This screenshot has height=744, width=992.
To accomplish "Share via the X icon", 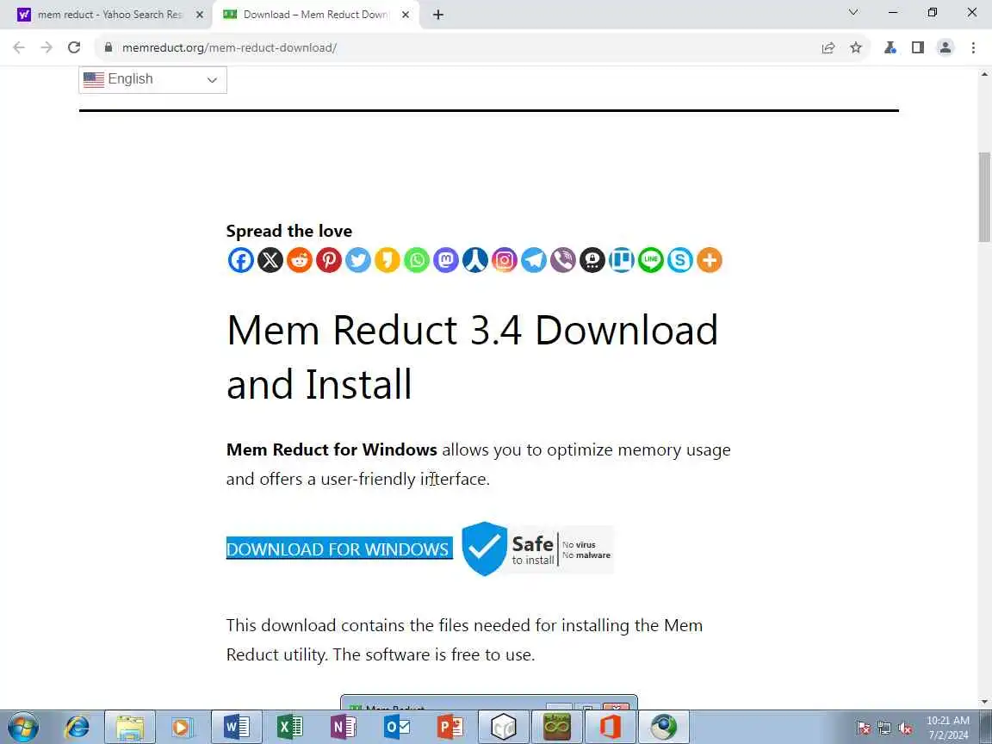I will pos(270,260).
